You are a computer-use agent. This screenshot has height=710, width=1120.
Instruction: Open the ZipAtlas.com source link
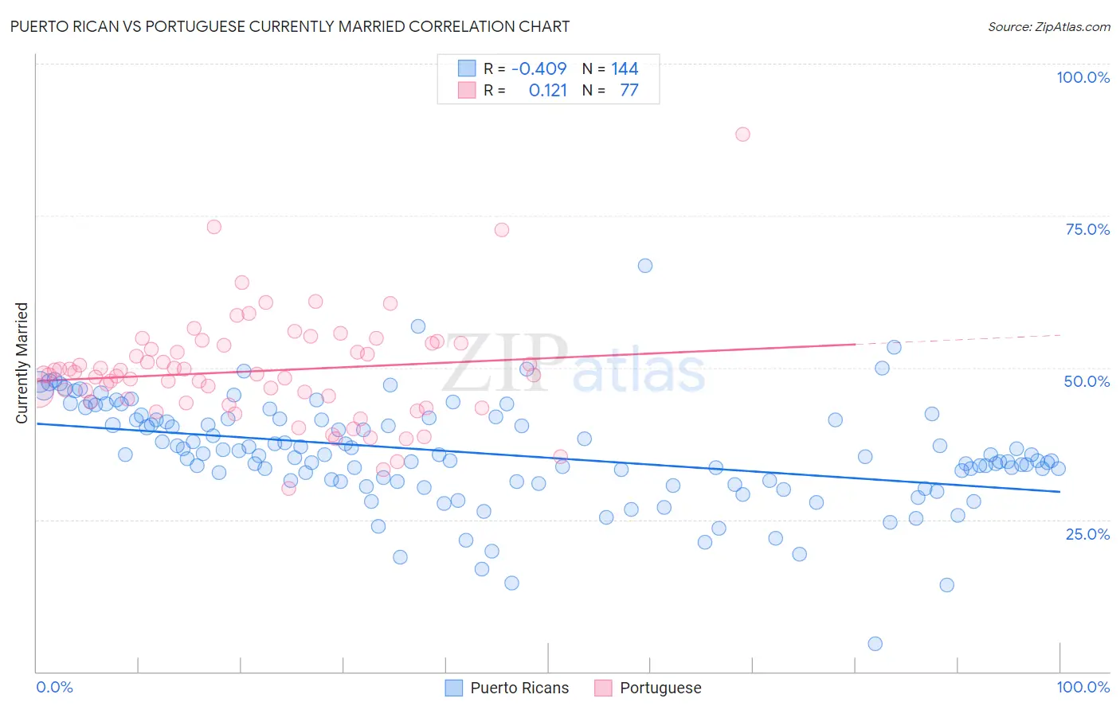1048,26
